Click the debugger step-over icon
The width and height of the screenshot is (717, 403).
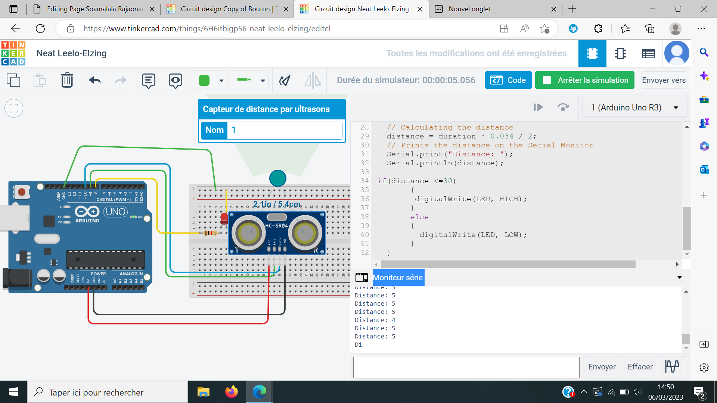(563, 107)
